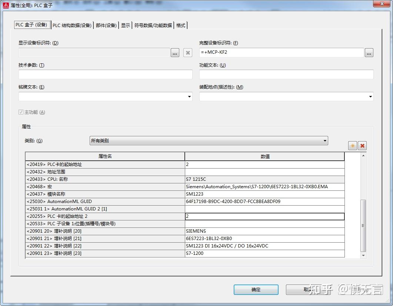Click value cell of <20255> row
Image resolution: width=393 pixels, height=306 pixels.
click(265, 216)
